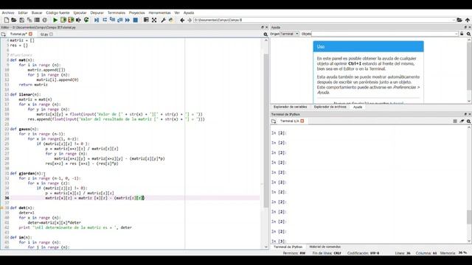Click the IPython terminal list options icon
472x265 pixels.
(x=455, y=121)
